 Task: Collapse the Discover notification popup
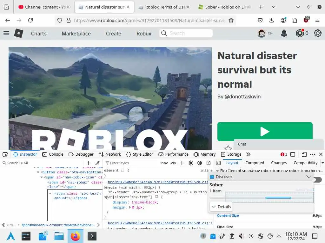coord(309,177)
